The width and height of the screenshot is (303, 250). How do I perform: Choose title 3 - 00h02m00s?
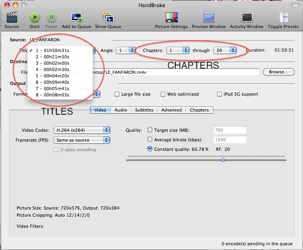click(60, 63)
